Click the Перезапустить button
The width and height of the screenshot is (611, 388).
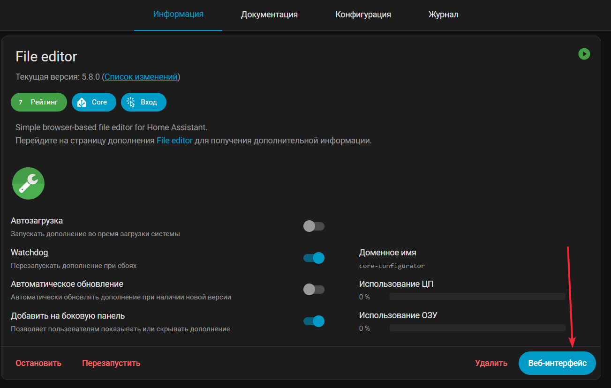point(111,363)
